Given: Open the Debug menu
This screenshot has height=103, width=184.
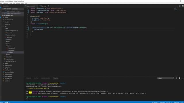Looking at the screenshot, I should click(x=18, y=3).
